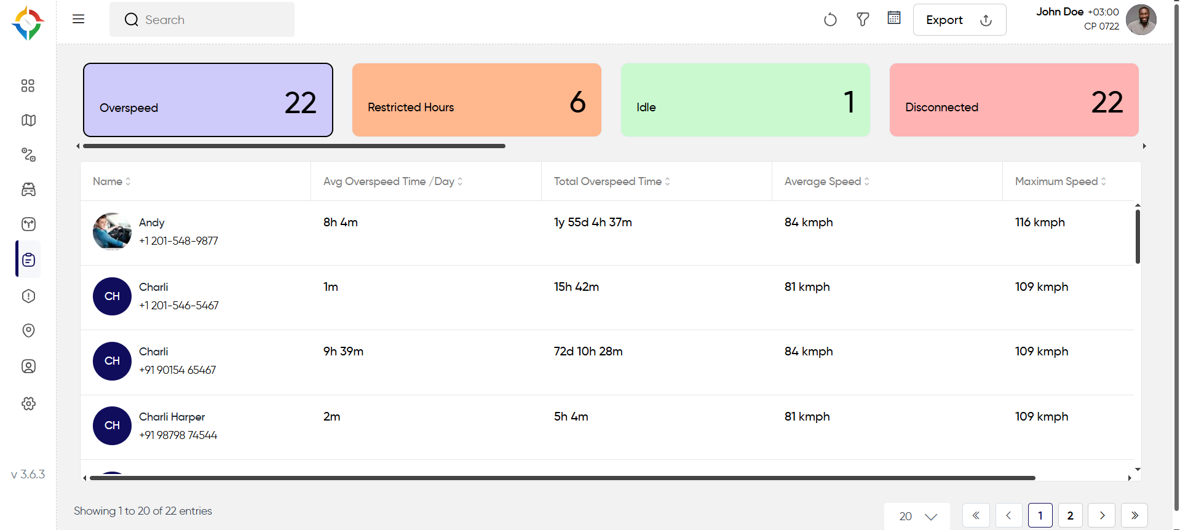
Task: Open the filter funnel icon
Action: point(863,20)
